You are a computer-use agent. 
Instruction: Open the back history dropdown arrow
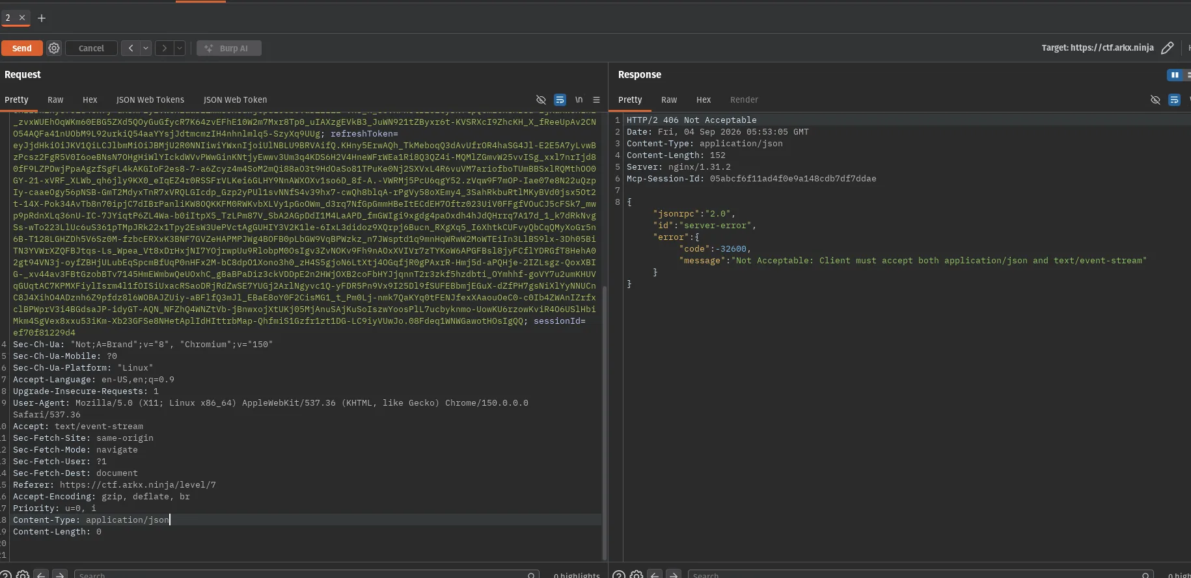146,48
